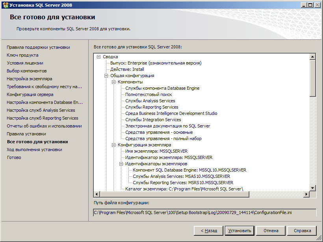Select MSSQL10.MSSQLSERVER Database Engine row
This screenshot has width=323, height=242.
(x=189, y=170)
